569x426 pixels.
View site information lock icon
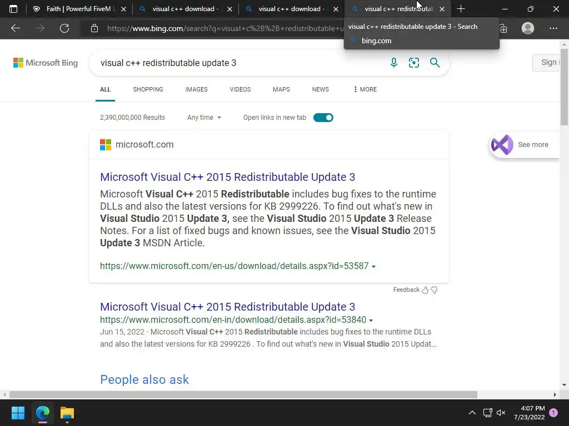click(94, 28)
